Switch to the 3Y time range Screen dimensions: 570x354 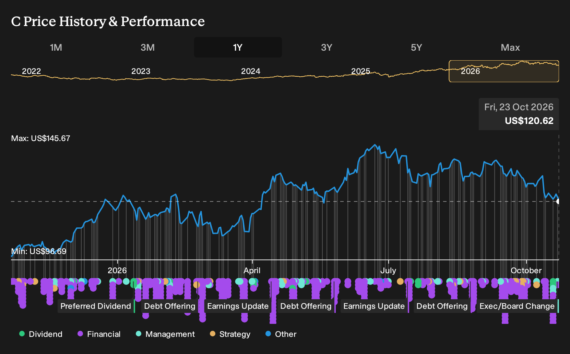pyautogui.click(x=326, y=47)
